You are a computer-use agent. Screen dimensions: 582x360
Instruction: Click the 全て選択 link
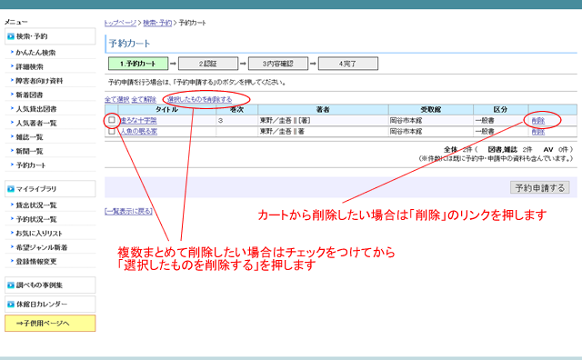(117, 99)
